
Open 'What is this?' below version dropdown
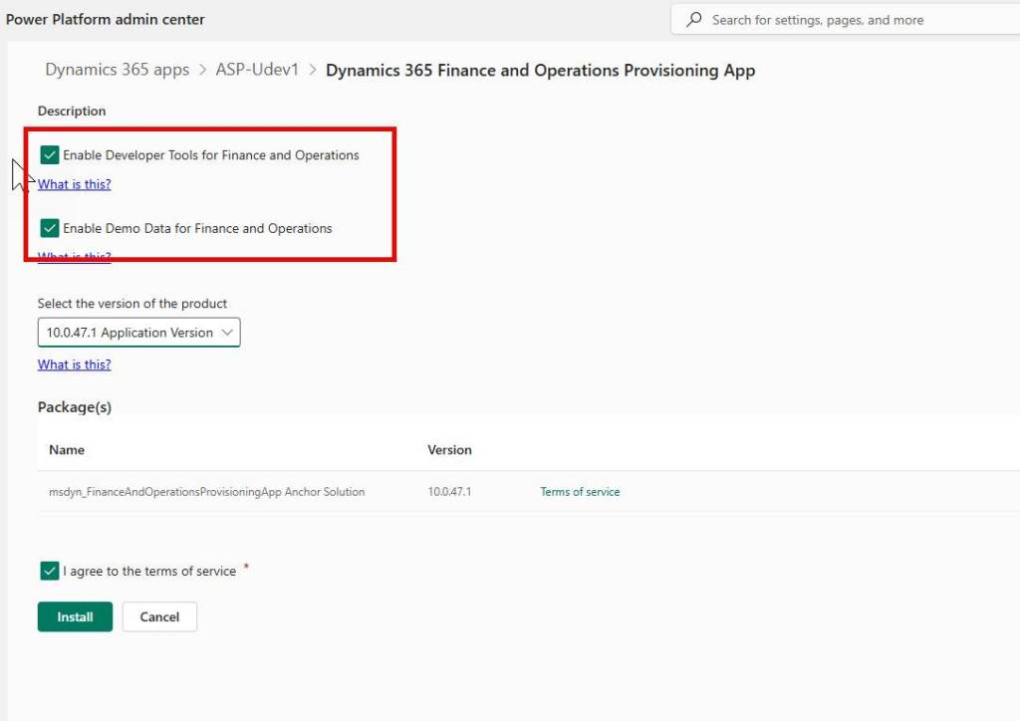[x=74, y=364]
